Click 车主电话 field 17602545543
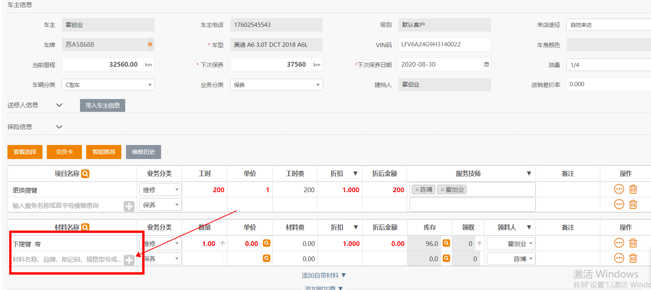Screen dimensions: 651x290 (276, 25)
